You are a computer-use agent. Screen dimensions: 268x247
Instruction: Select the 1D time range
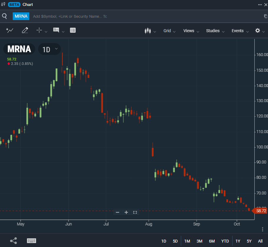[164, 241]
